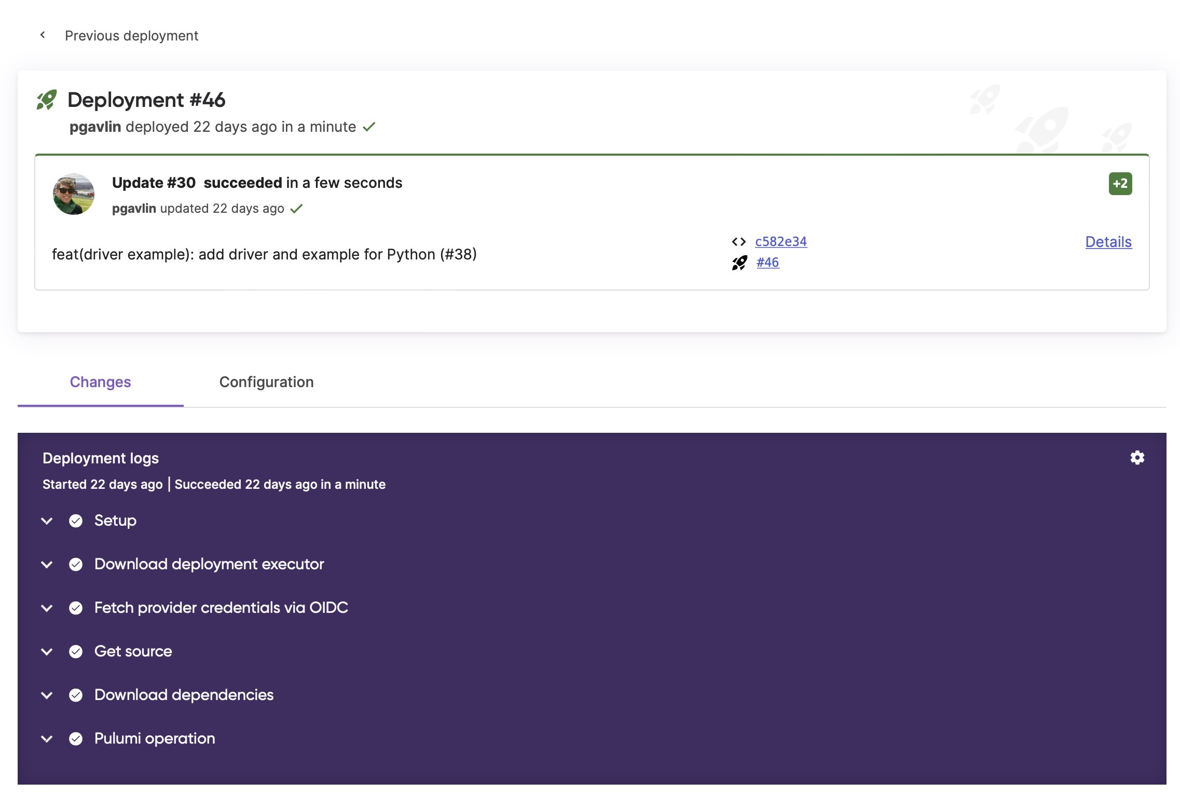Click Download dependencies check icon
Screen dimensions: 1180x795
76,695
